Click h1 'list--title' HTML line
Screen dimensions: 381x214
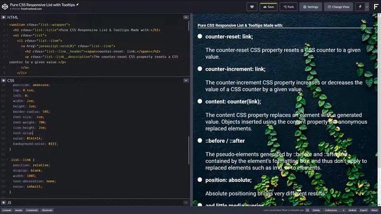[87, 30]
